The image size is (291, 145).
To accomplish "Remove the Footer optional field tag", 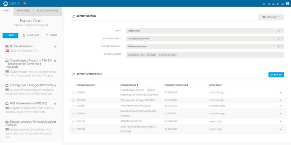I will [x=148, y=55].
